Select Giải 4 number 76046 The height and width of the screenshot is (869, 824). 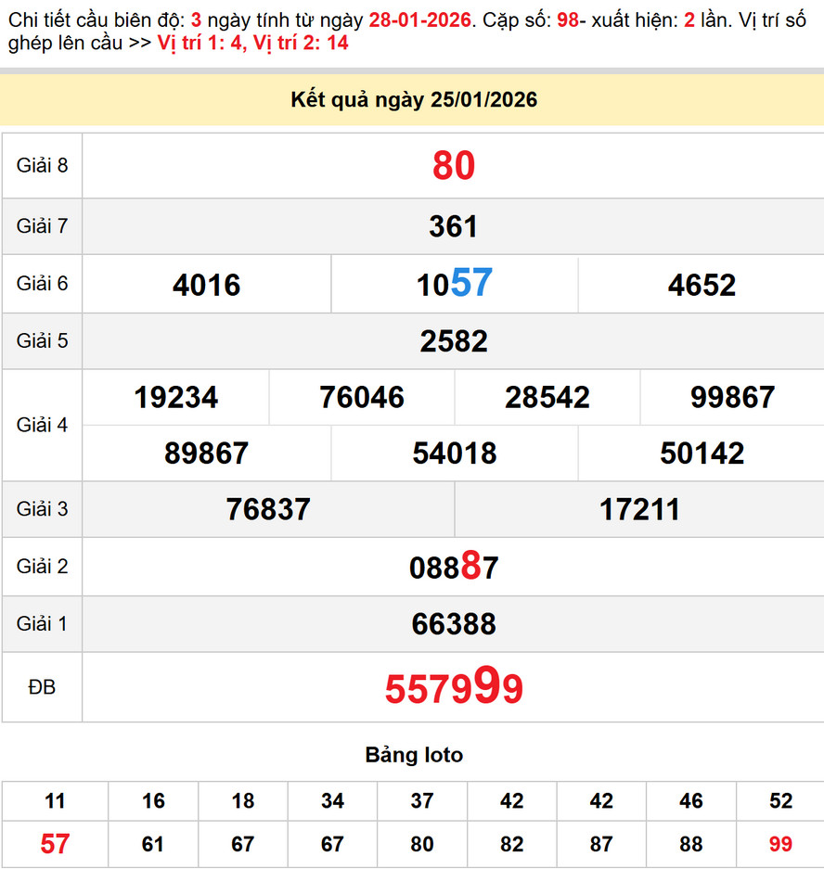click(361, 398)
